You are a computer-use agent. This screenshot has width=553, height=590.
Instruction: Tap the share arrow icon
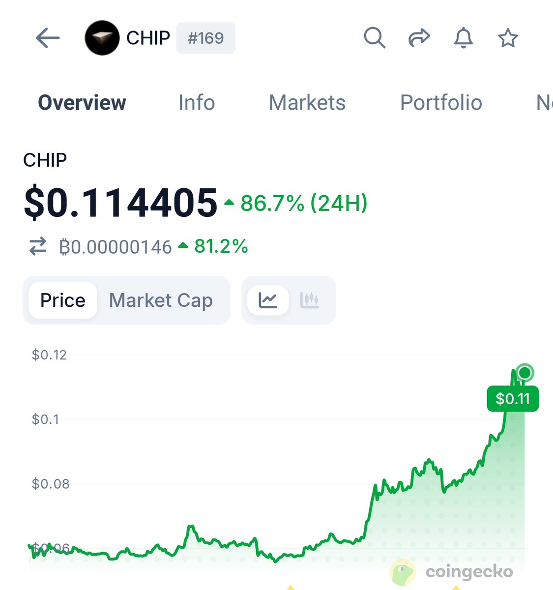[x=419, y=38]
